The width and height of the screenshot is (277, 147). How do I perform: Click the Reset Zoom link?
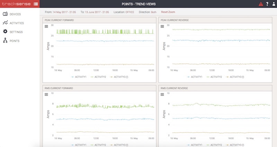click(x=168, y=12)
